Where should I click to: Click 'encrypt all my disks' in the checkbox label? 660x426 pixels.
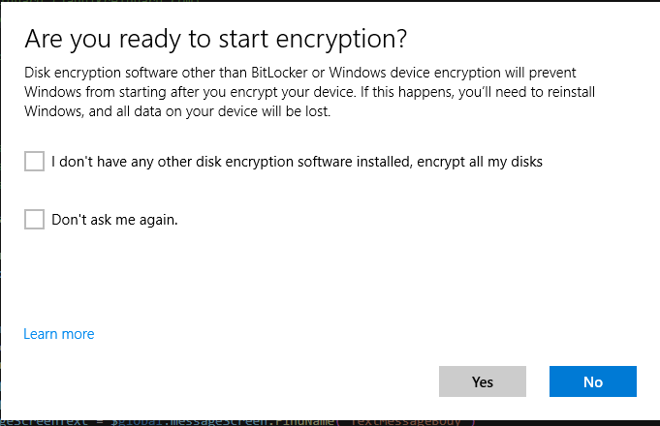[480, 162]
